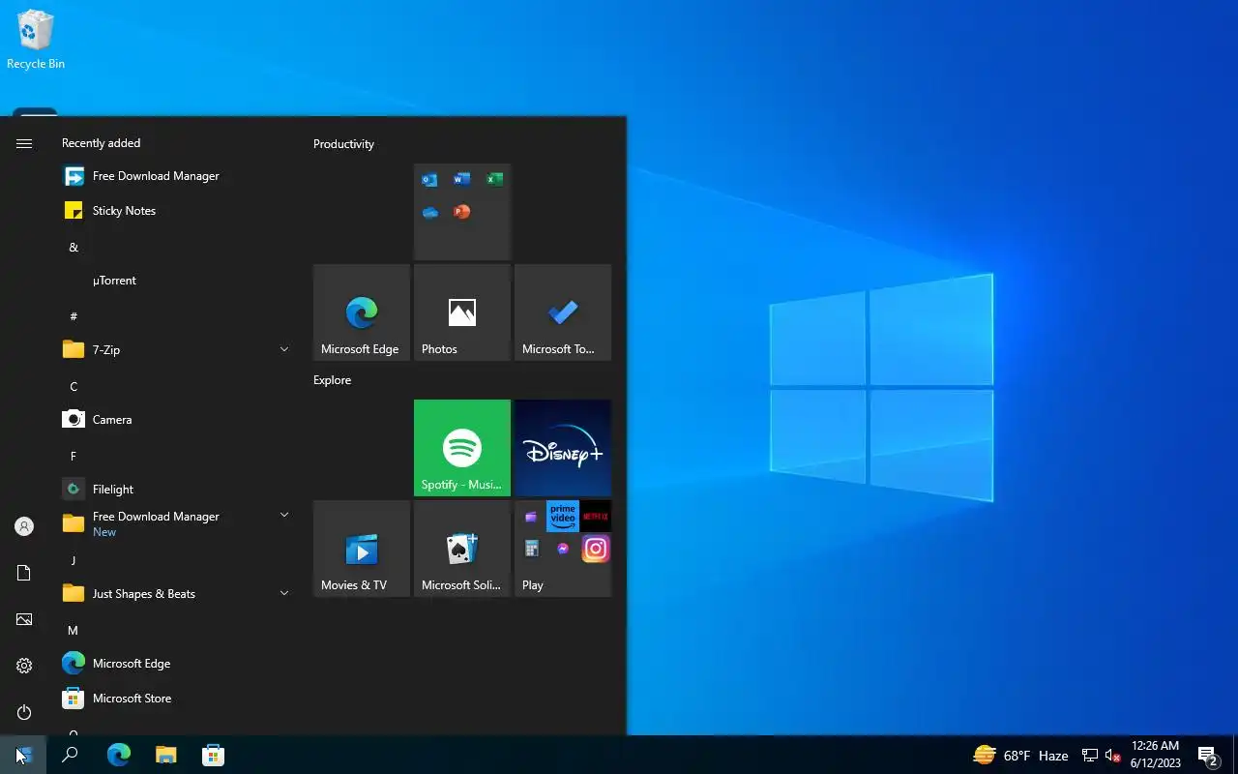Click the letter M section header
The image size is (1238, 774).
(73, 630)
